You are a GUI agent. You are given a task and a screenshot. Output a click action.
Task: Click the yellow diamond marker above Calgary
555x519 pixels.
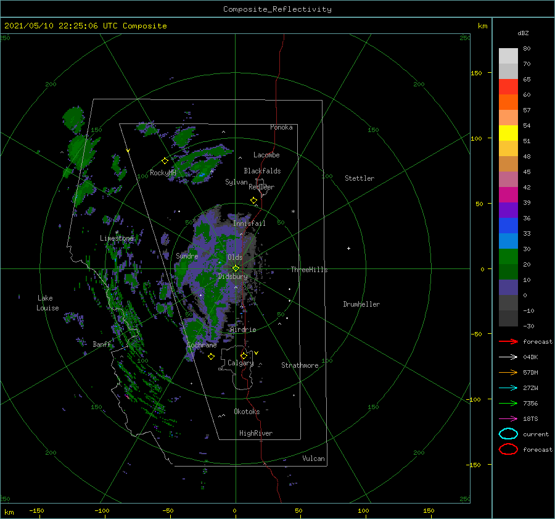pos(244,355)
